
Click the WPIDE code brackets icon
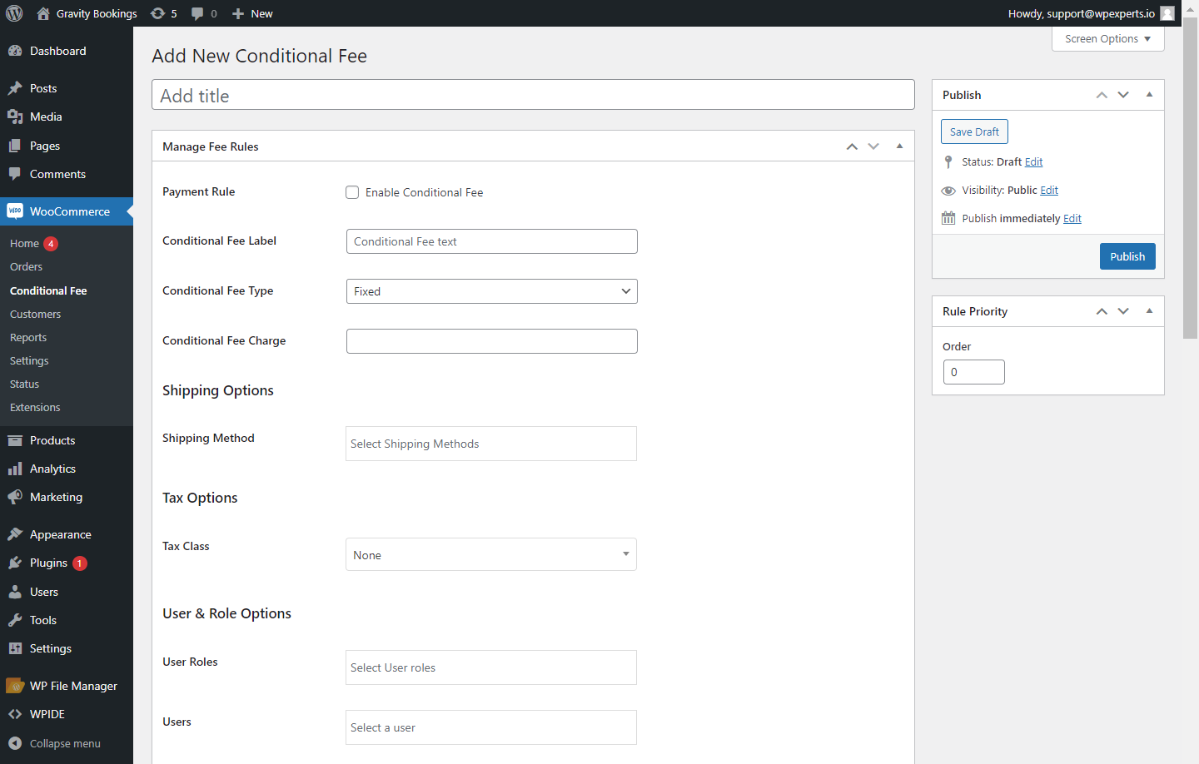[x=15, y=714]
